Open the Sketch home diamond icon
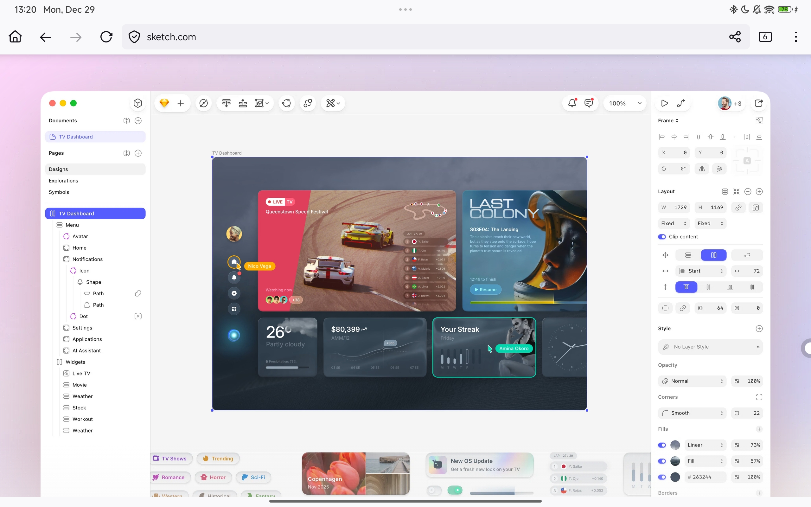 (164, 103)
